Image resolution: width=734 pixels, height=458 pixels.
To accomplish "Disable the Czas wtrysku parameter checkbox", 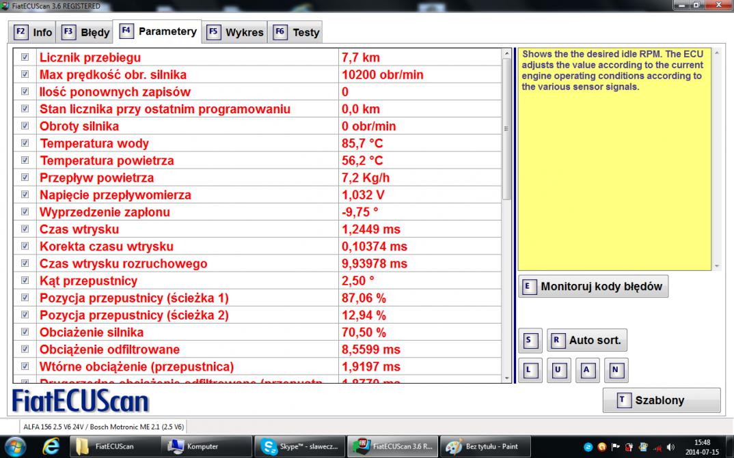I will [x=25, y=229].
